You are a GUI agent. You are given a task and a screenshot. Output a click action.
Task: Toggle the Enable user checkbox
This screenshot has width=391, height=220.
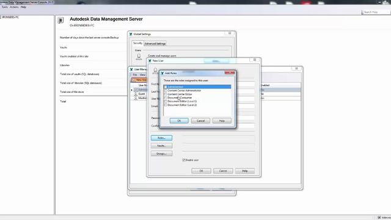click(184, 160)
